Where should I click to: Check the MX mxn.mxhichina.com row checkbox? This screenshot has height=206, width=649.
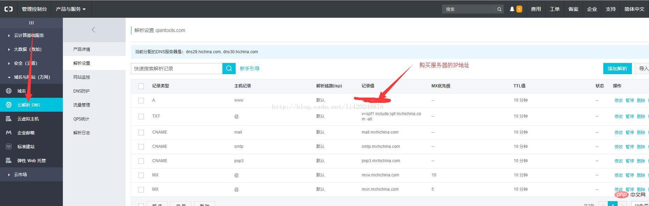click(141, 190)
